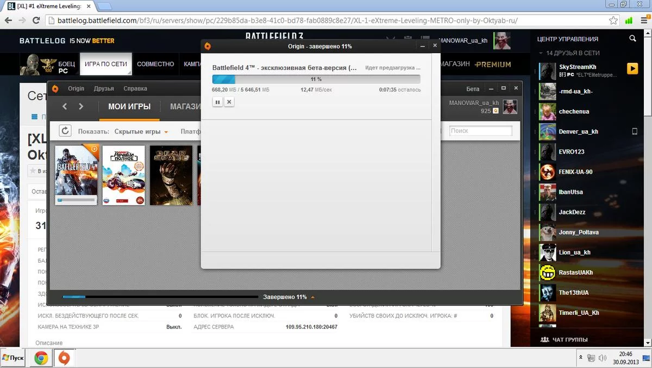
Task: Open СОВМЕСТНО in Battlelog nav
Action: tap(155, 64)
